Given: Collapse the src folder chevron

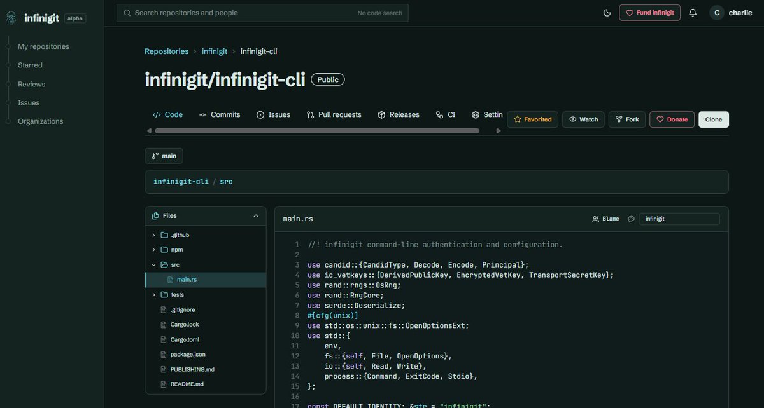Looking at the screenshot, I should click(x=153, y=264).
